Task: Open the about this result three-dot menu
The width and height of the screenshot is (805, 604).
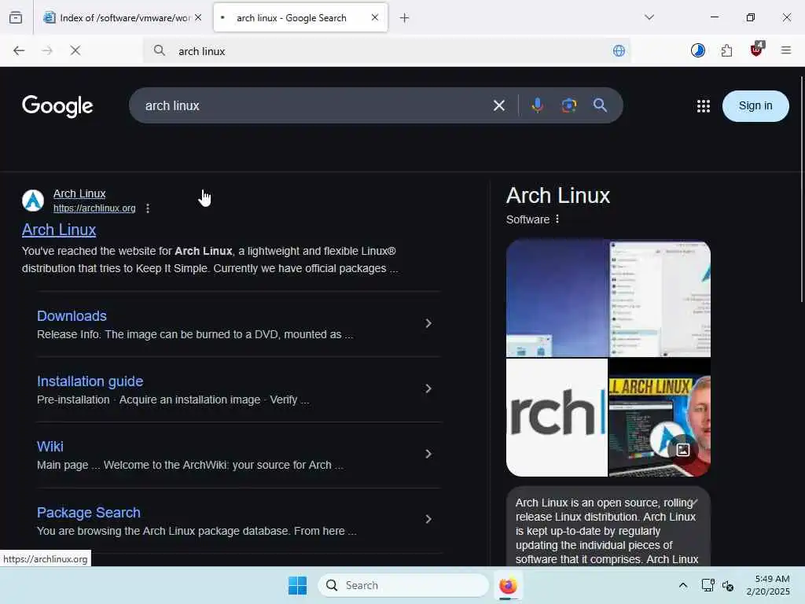Action: 148,208
